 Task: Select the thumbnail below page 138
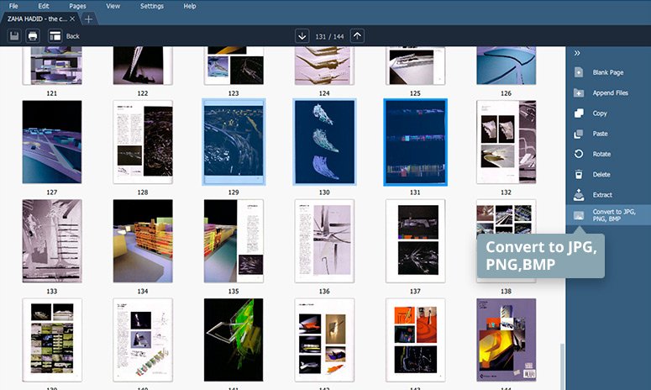[x=507, y=340]
